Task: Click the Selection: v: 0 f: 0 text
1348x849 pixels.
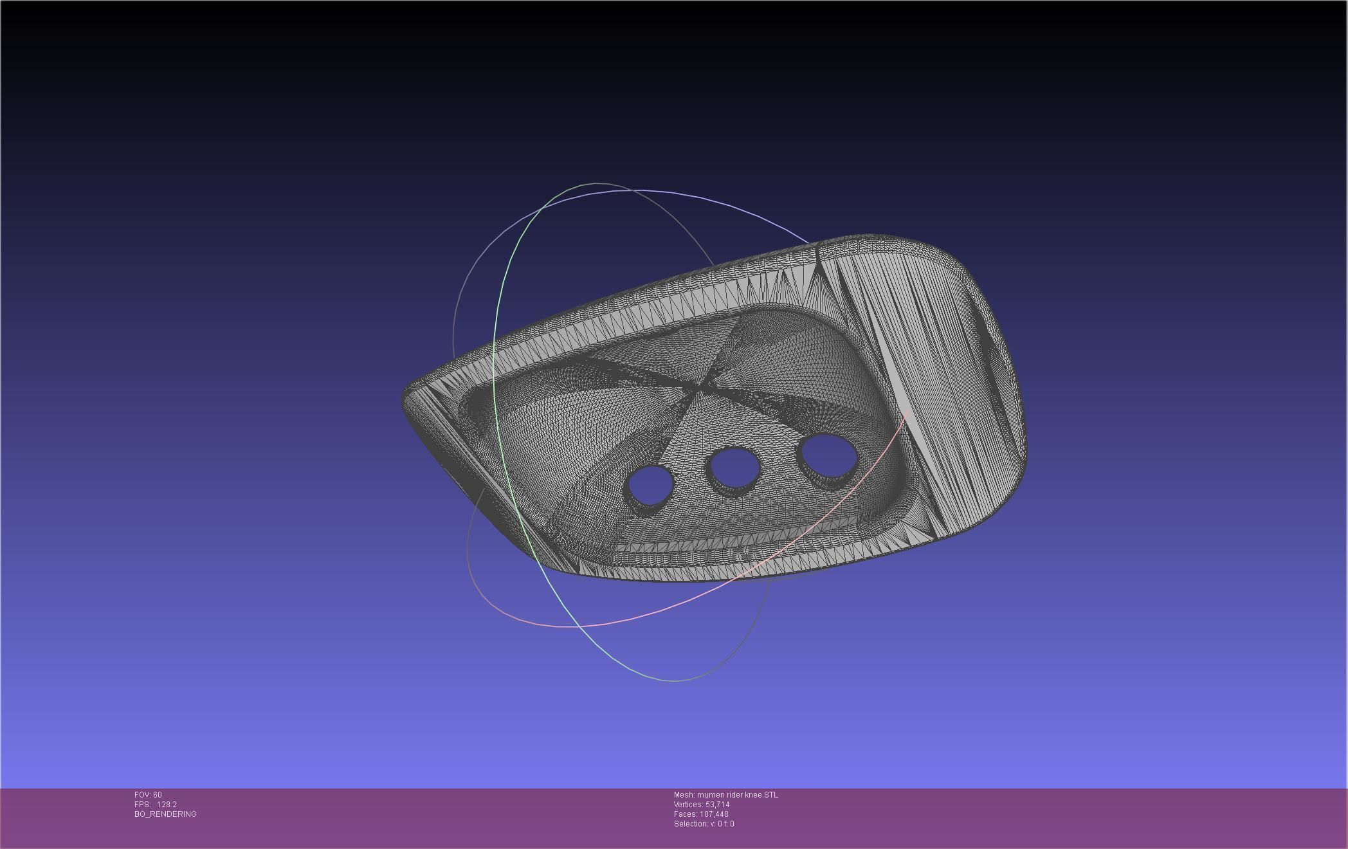Action: pyautogui.click(x=704, y=824)
